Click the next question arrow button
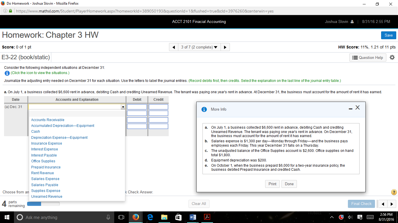398x223 pixels. 225,47
